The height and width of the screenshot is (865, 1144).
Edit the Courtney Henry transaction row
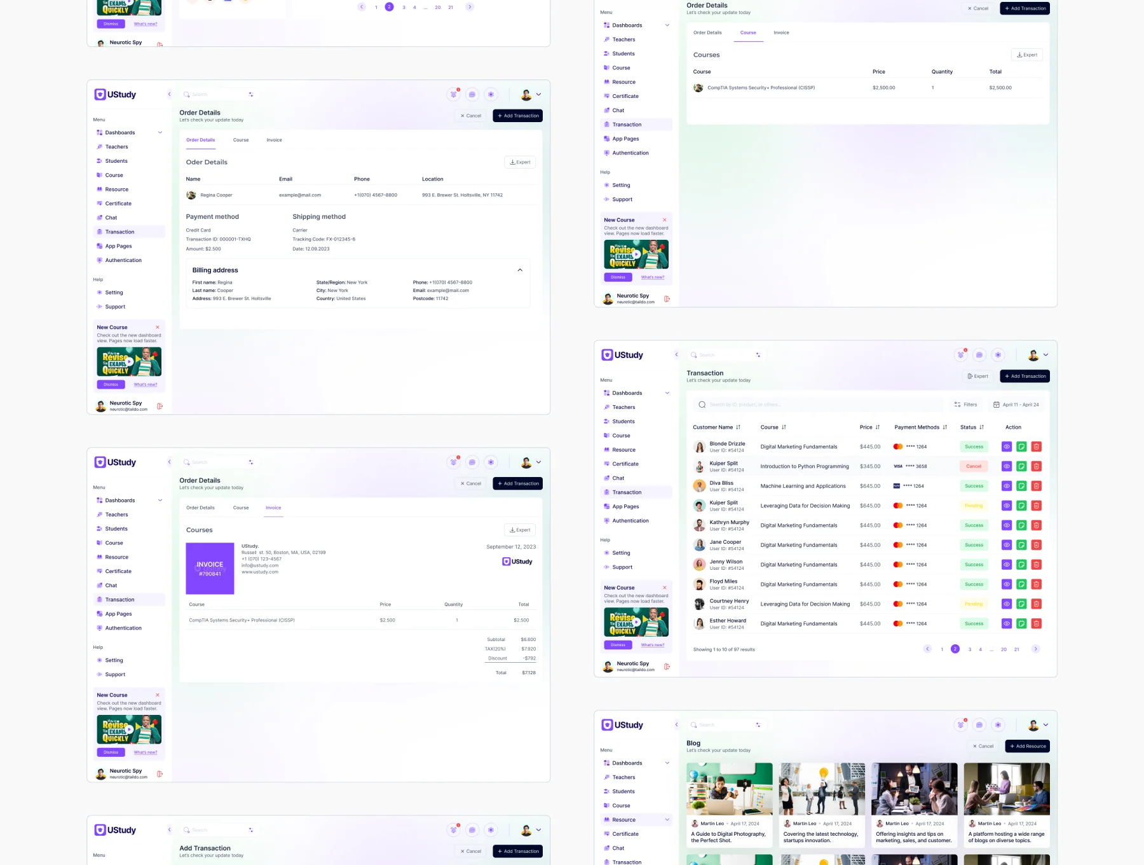[x=1021, y=604]
